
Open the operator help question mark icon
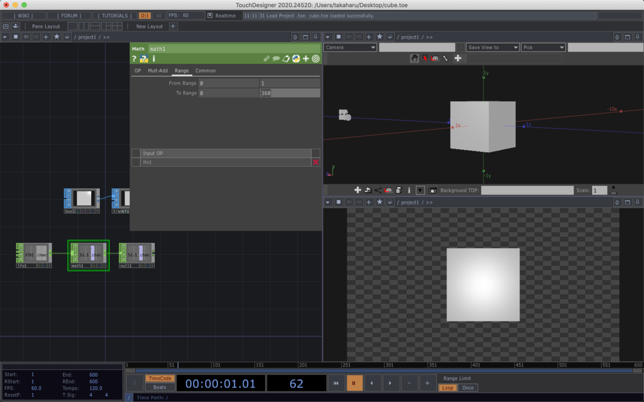point(134,59)
